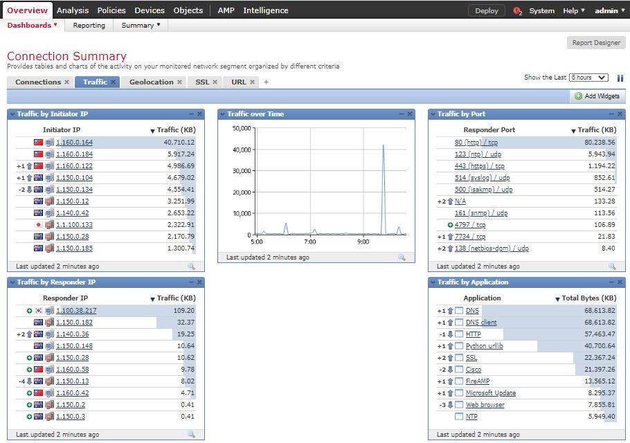Open magnifier icon in Traffic by Initiator IP footer
Screen dimensions: 630x443
(191, 266)
